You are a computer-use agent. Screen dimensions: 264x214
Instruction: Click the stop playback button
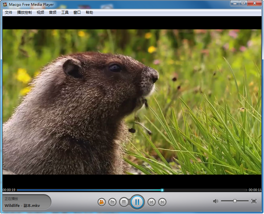(x=124, y=202)
